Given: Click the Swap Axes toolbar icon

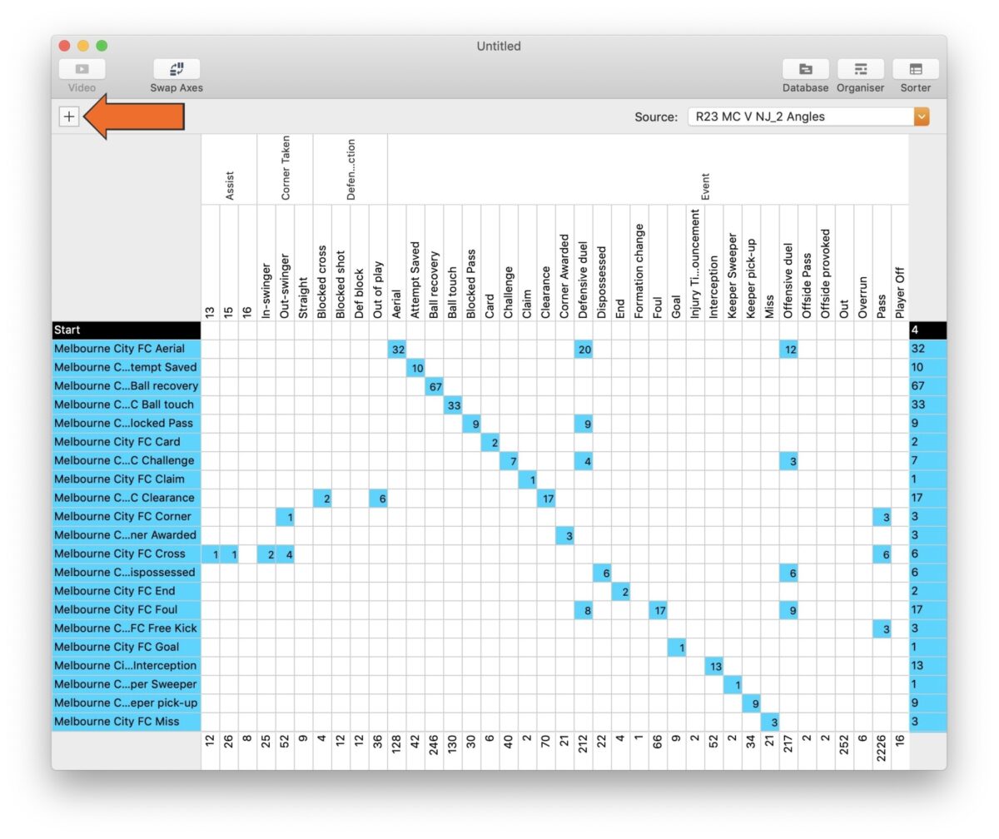Looking at the screenshot, I should 176,71.
